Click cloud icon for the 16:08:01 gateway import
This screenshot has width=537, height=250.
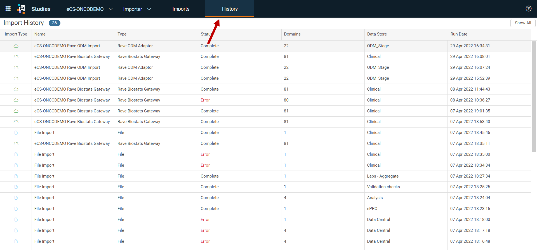pyautogui.click(x=16, y=56)
